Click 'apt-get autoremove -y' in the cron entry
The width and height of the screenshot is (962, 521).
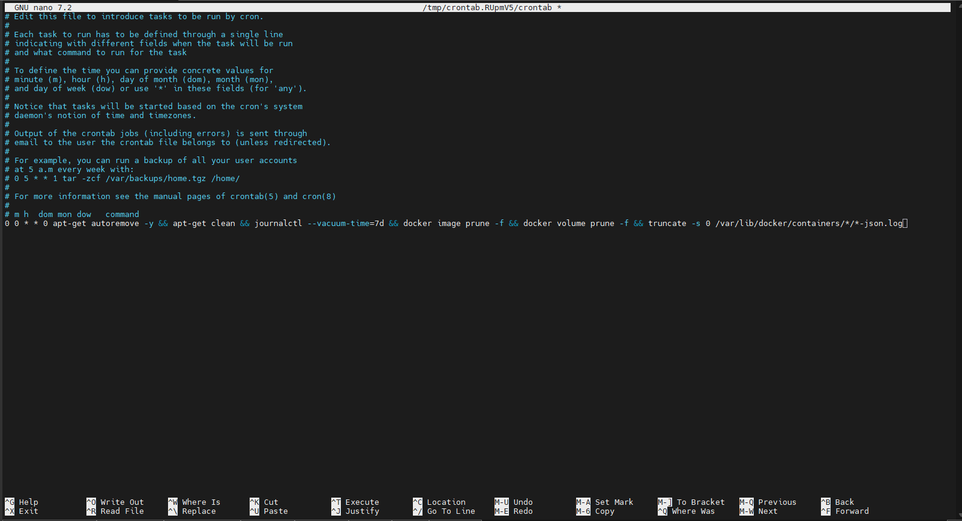pyautogui.click(x=103, y=224)
